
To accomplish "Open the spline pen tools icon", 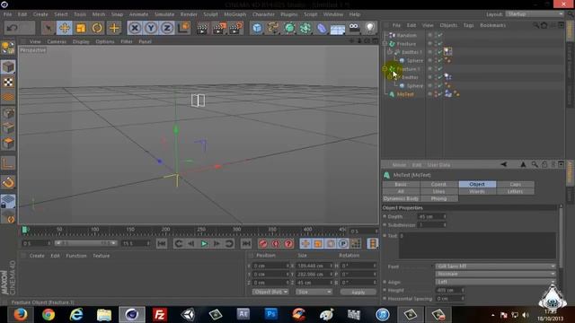I will [x=273, y=28].
